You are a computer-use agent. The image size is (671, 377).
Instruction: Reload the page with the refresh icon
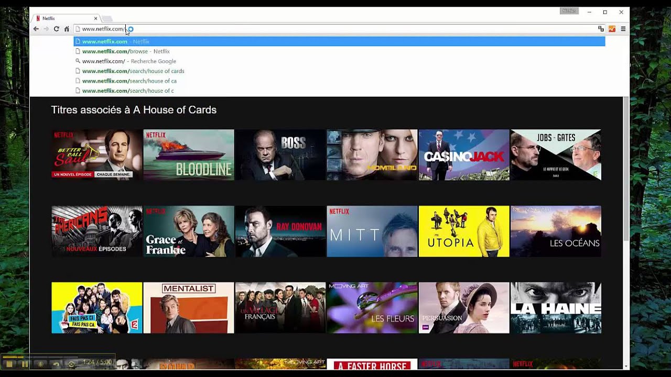coord(56,29)
